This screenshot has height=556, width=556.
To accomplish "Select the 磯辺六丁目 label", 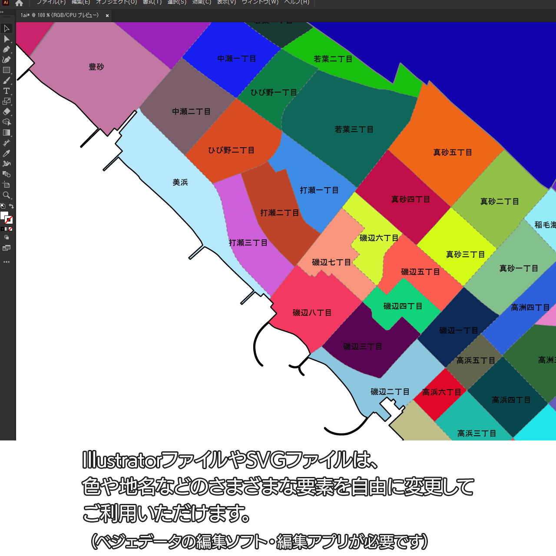I will [x=379, y=238].
